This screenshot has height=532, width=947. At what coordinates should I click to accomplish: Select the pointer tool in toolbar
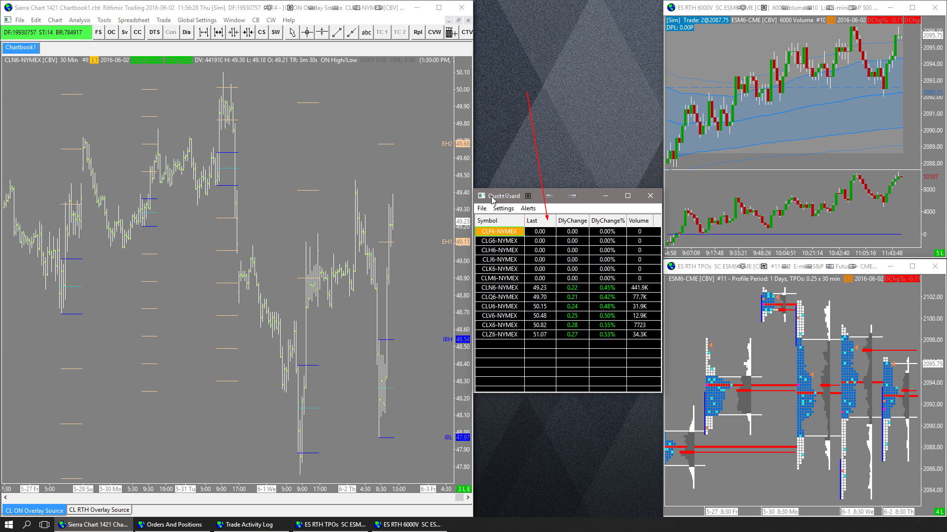coord(292,33)
